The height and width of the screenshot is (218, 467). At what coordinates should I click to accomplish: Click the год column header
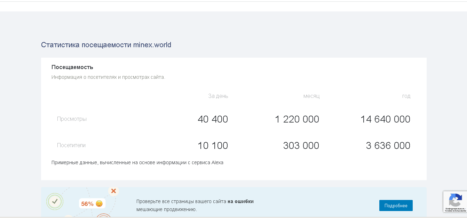coord(406,96)
